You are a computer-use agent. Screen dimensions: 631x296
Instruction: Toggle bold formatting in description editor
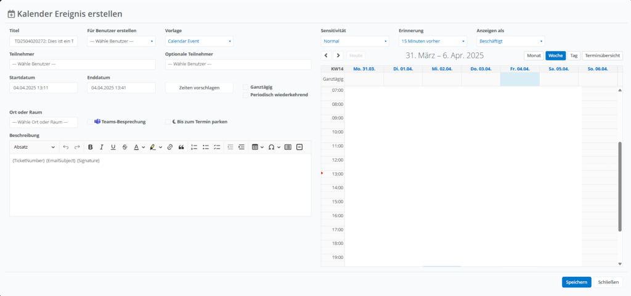click(x=90, y=147)
